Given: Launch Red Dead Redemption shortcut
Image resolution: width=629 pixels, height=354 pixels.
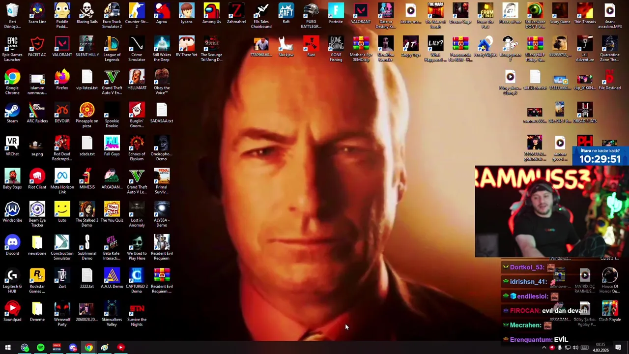Looking at the screenshot, I should (x=62, y=148).
